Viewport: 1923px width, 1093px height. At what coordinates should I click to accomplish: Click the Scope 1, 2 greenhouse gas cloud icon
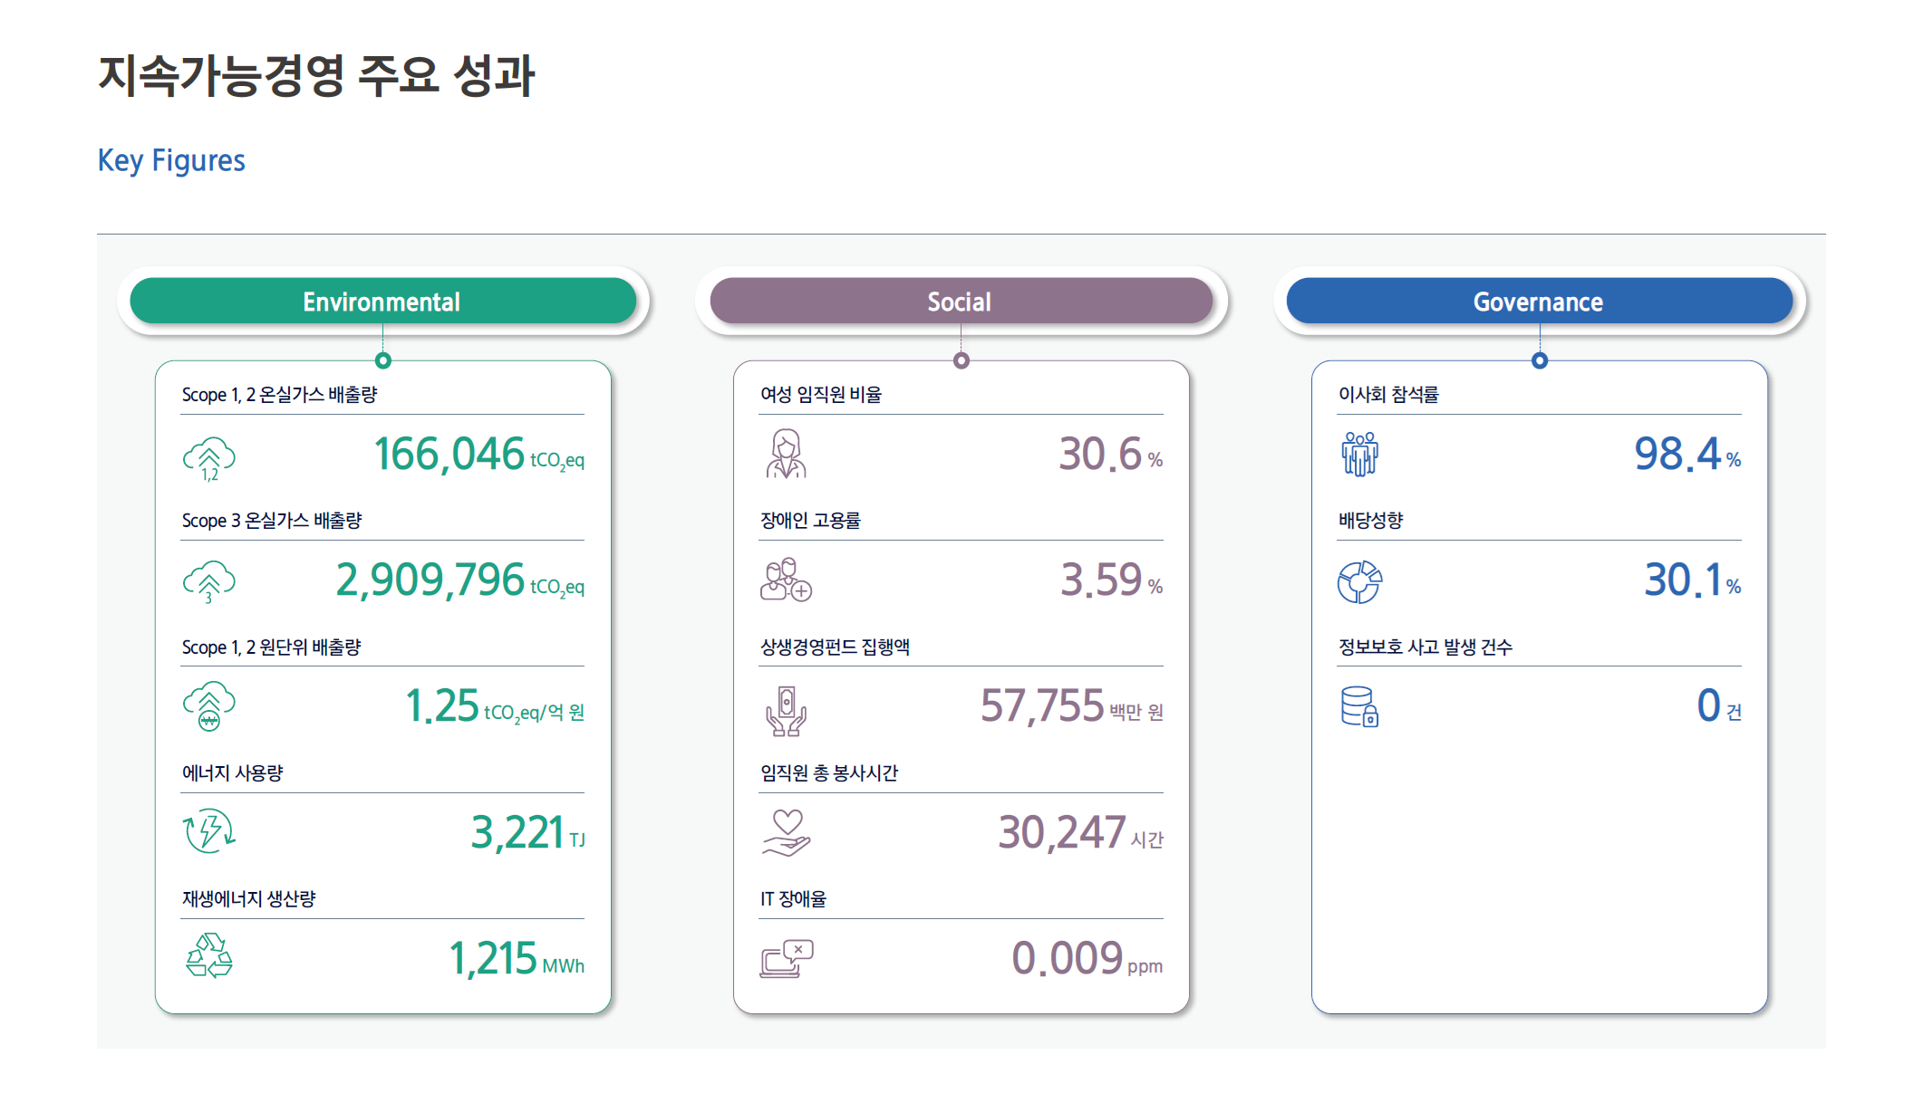(x=209, y=459)
